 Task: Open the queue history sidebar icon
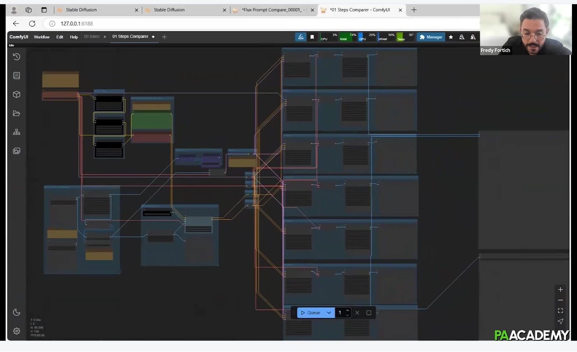click(17, 57)
